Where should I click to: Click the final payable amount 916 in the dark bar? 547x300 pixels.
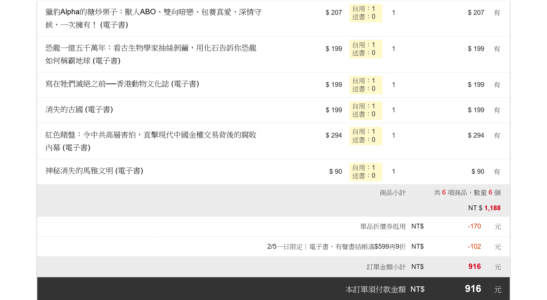[473, 289]
